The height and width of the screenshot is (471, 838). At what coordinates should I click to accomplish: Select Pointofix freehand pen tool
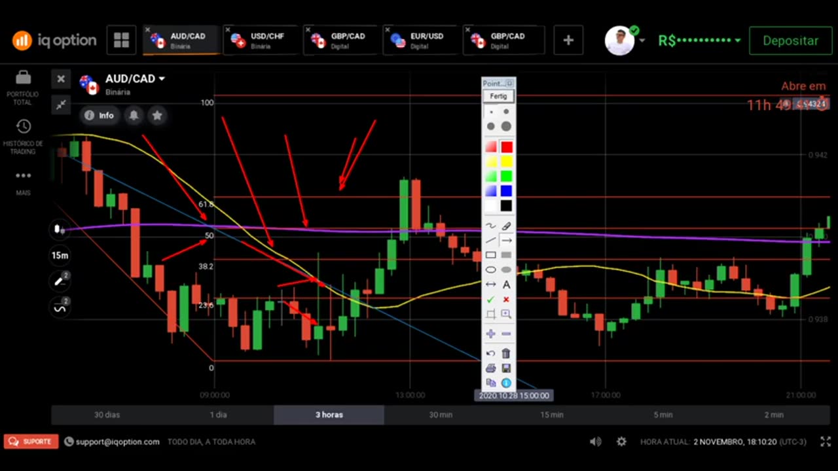click(490, 226)
